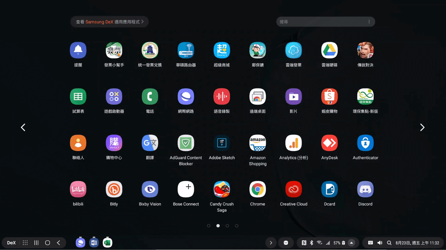The width and height of the screenshot is (446, 250).
Task: View Samsung DeX compatible apps link
Action: tap(110, 22)
